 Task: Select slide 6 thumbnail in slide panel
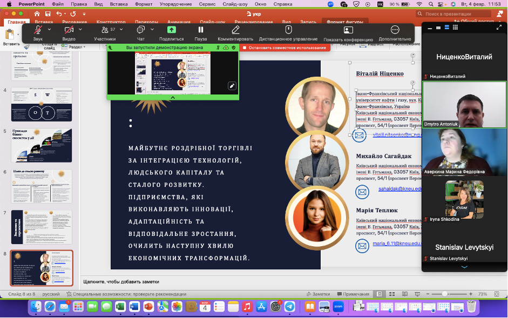[42, 186]
